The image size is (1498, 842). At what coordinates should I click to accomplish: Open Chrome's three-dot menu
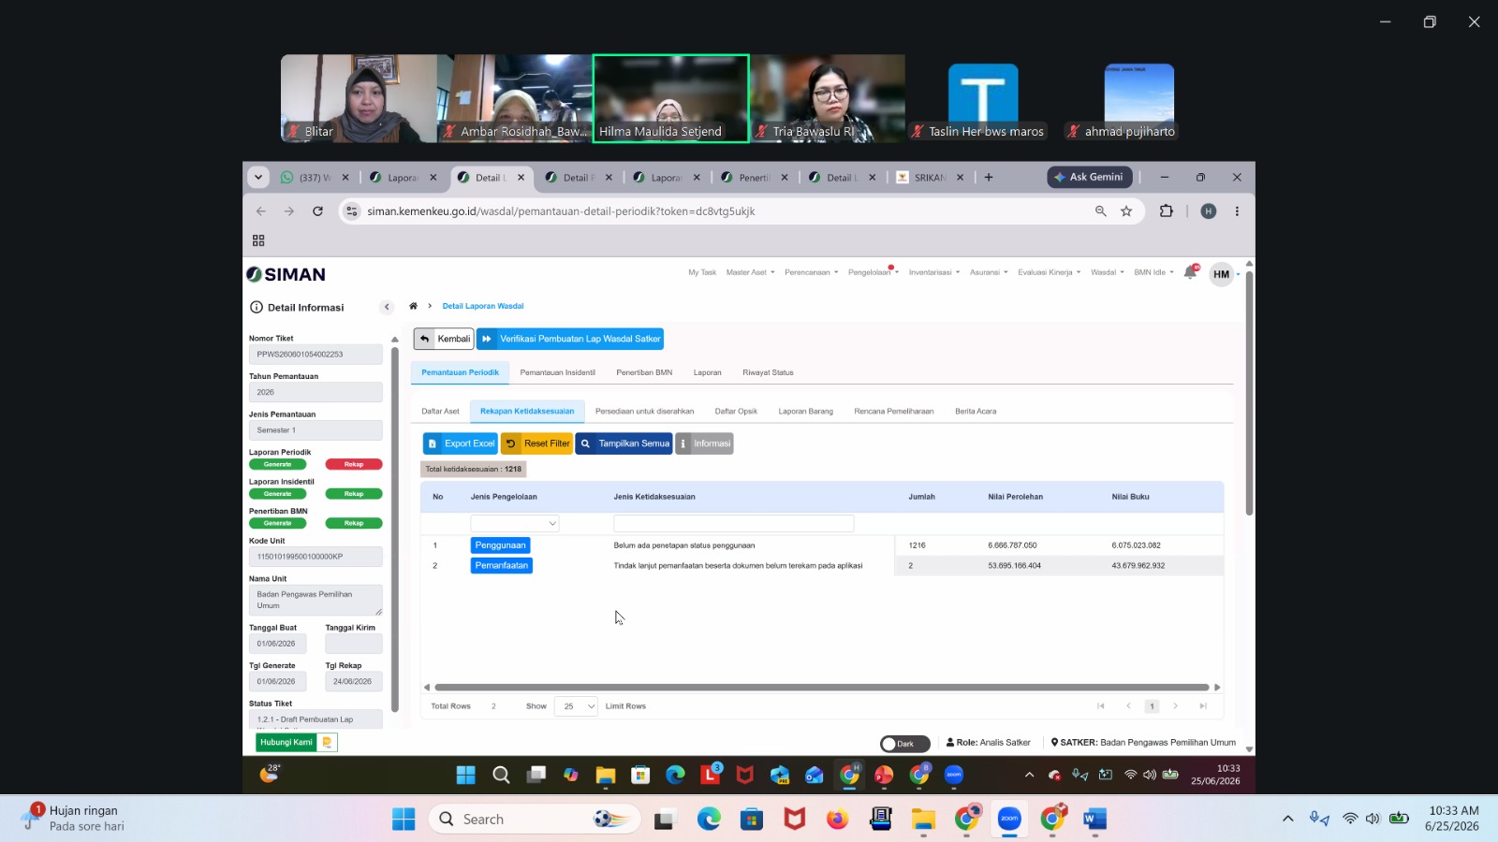pyautogui.click(x=1237, y=211)
